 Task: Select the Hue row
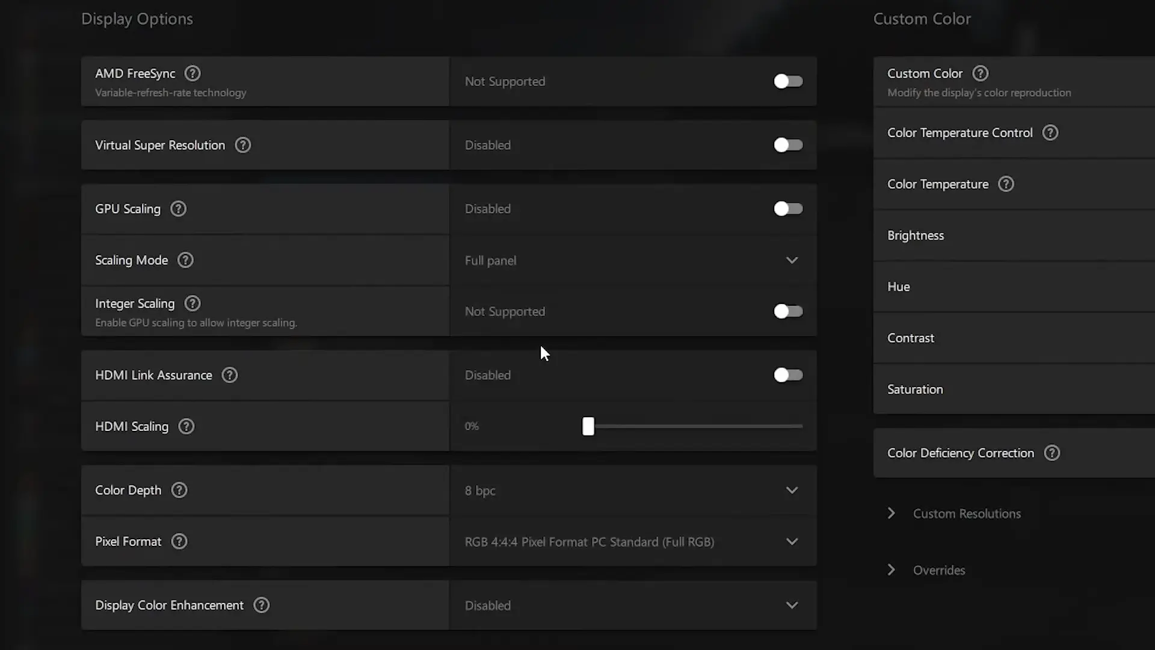coord(1014,286)
